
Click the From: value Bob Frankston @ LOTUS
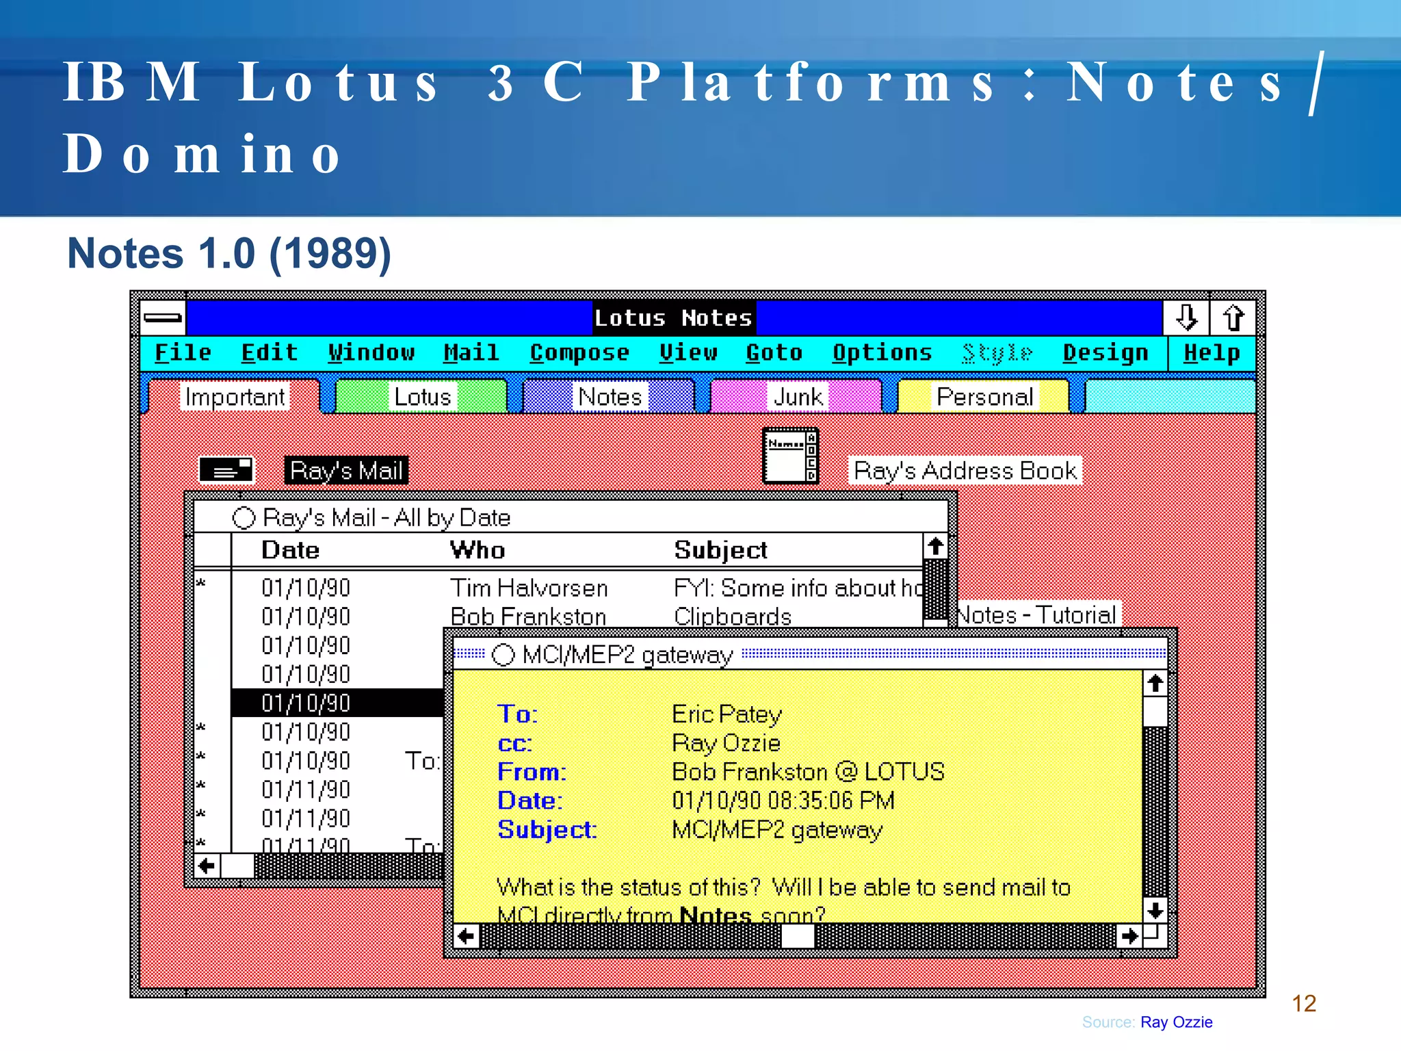pos(808,772)
